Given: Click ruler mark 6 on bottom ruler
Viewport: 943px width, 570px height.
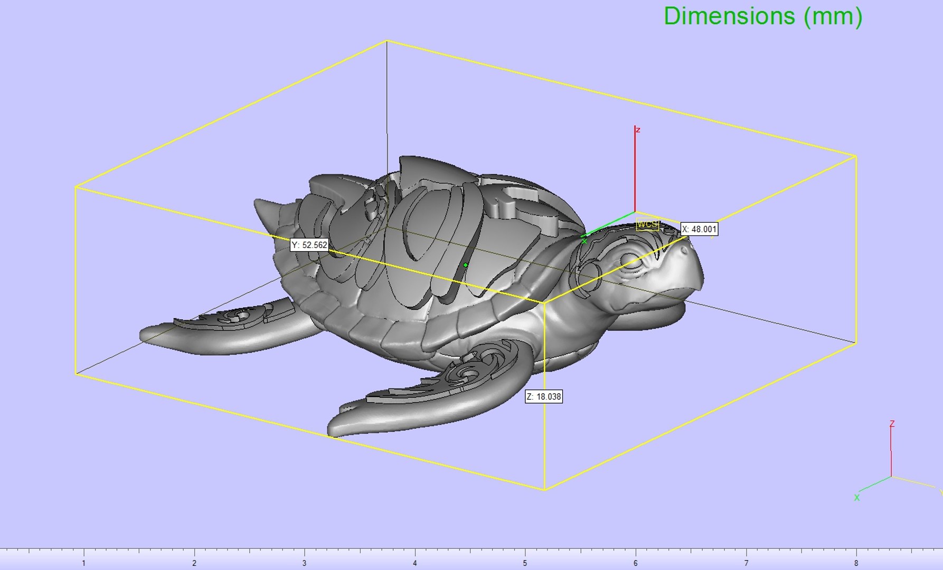Looking at the screenshot, I should pyautogui.click(x=635, y=563).
